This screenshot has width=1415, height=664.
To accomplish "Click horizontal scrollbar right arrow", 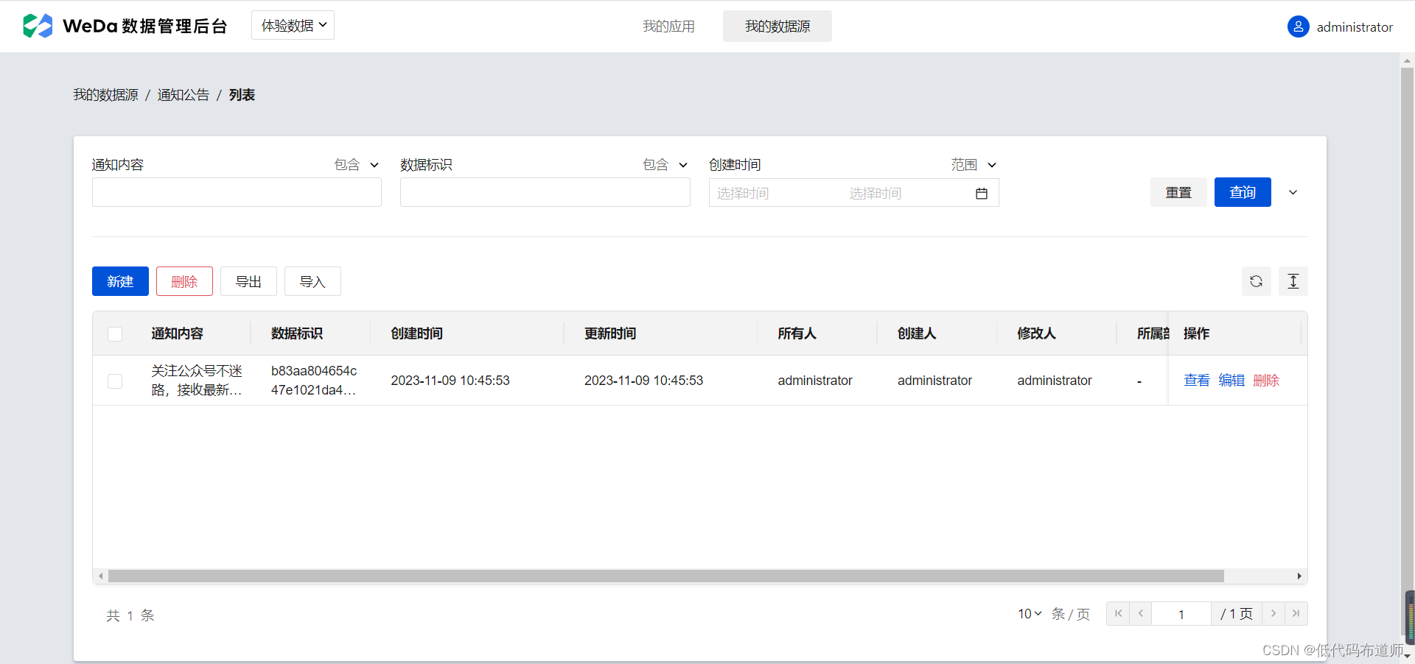I will coord(1299,576).
